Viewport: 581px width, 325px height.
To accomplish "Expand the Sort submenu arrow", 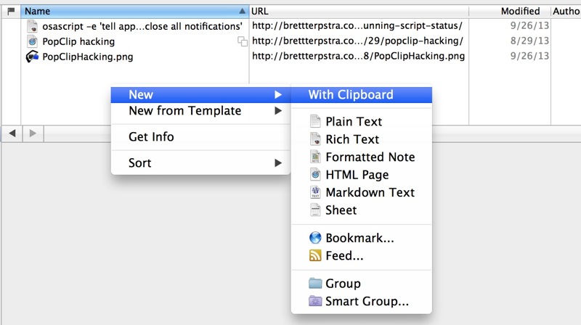I will [278, 163].
